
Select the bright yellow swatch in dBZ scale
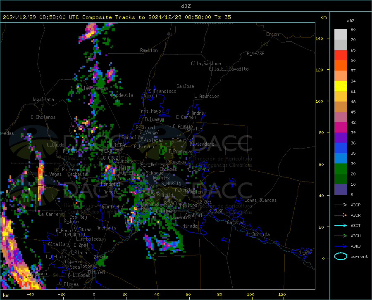pyautogui.click(x=341, y=86)
